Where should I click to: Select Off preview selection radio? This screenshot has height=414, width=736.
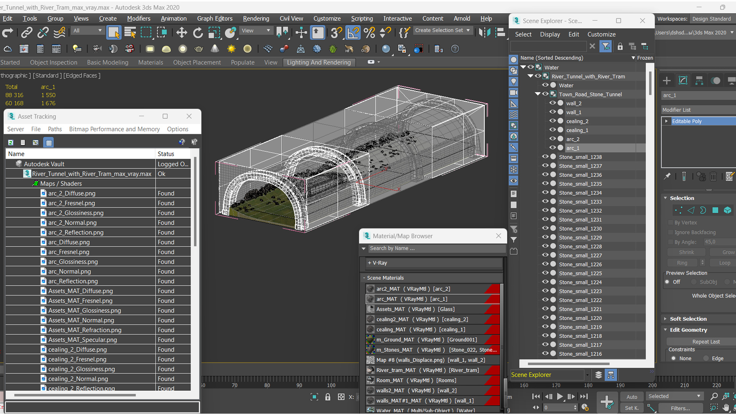pos(667,282)
